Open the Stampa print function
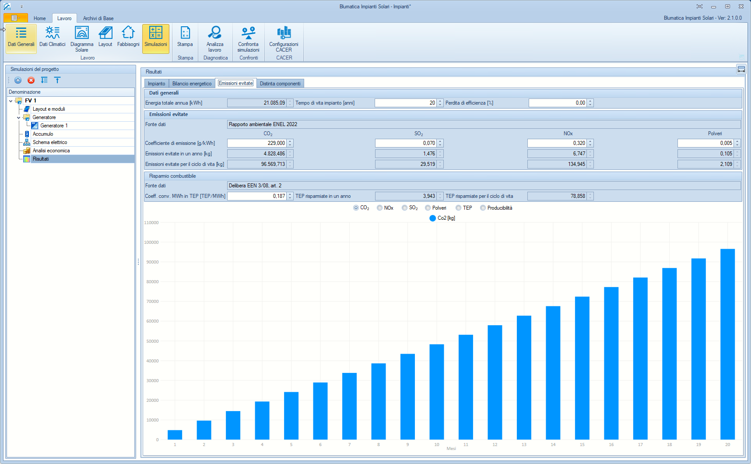 coord(185,37)
